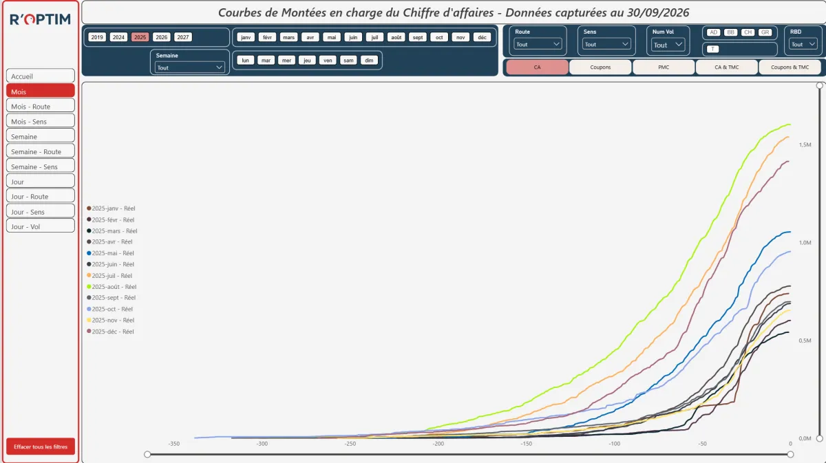Filter on weekday lun
This screenshot has height=463, width=826.
click(x=245, y=60)
